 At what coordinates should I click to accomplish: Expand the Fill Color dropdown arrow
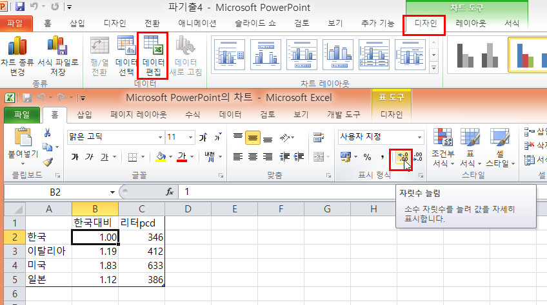170,157
